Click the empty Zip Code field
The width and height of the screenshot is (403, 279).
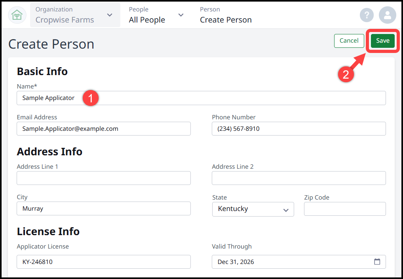(344, 209)
